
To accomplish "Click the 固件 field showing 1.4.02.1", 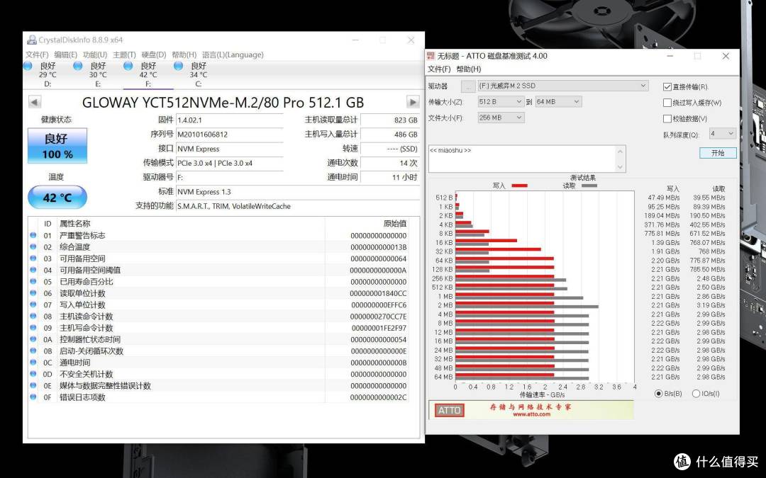I will 230,120.
